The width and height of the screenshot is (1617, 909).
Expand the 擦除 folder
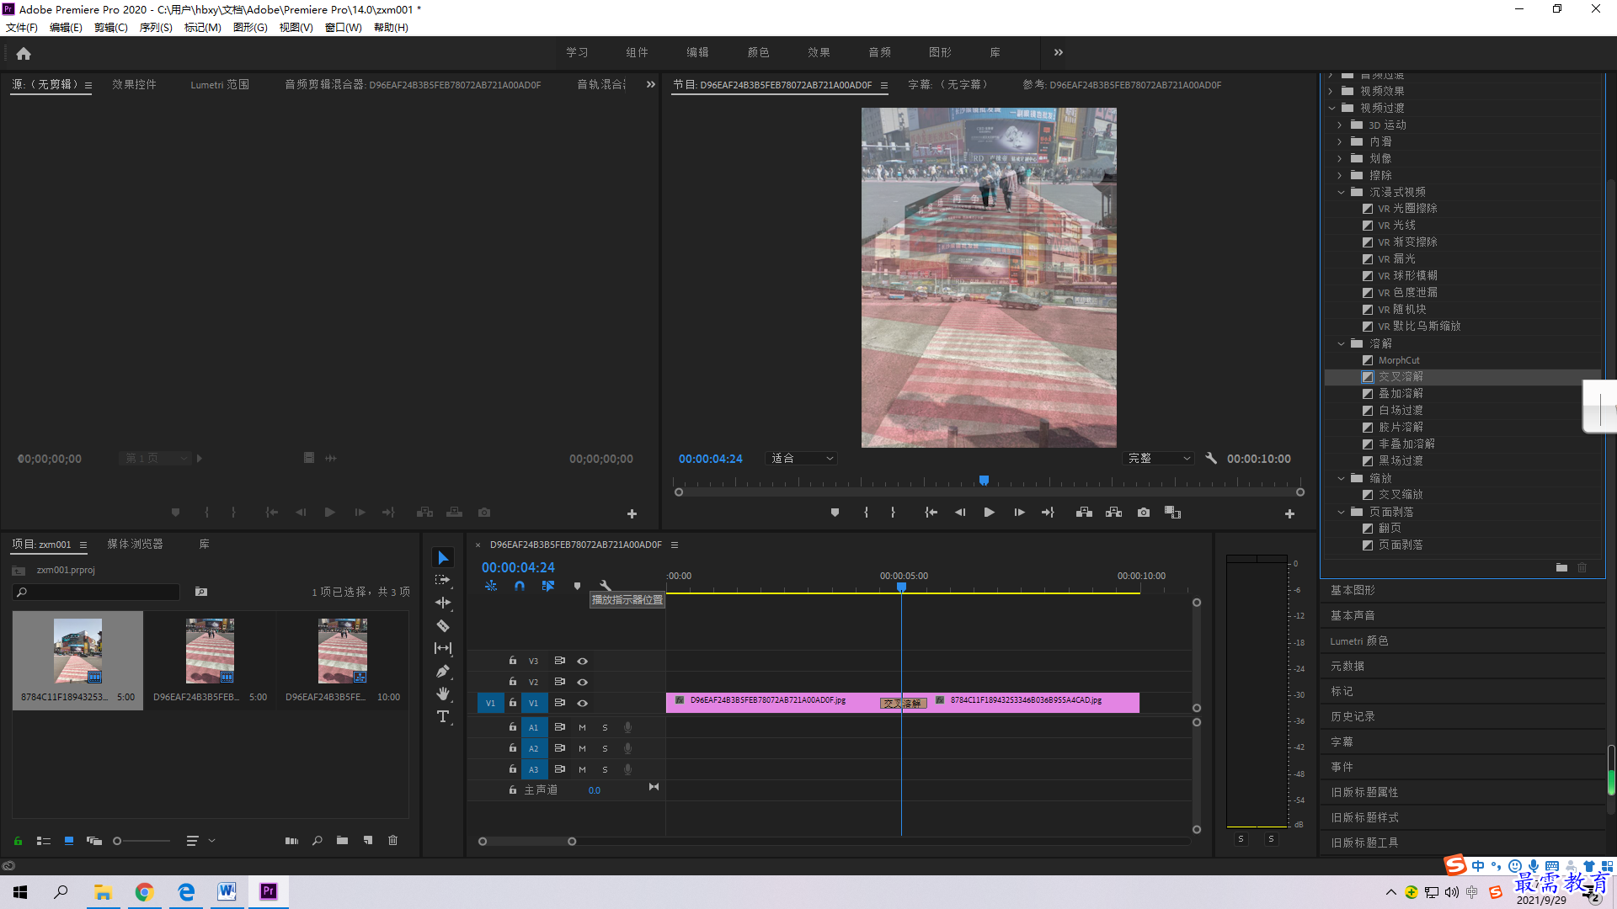point(1340,175)
